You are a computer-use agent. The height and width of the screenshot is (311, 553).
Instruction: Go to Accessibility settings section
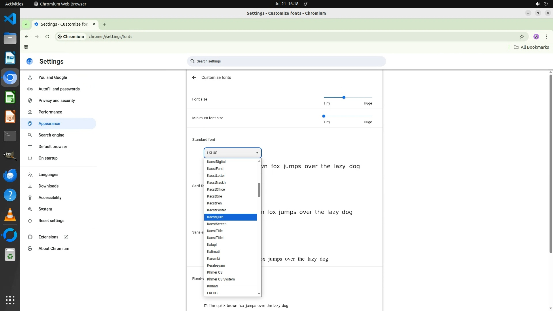point(50,198)
